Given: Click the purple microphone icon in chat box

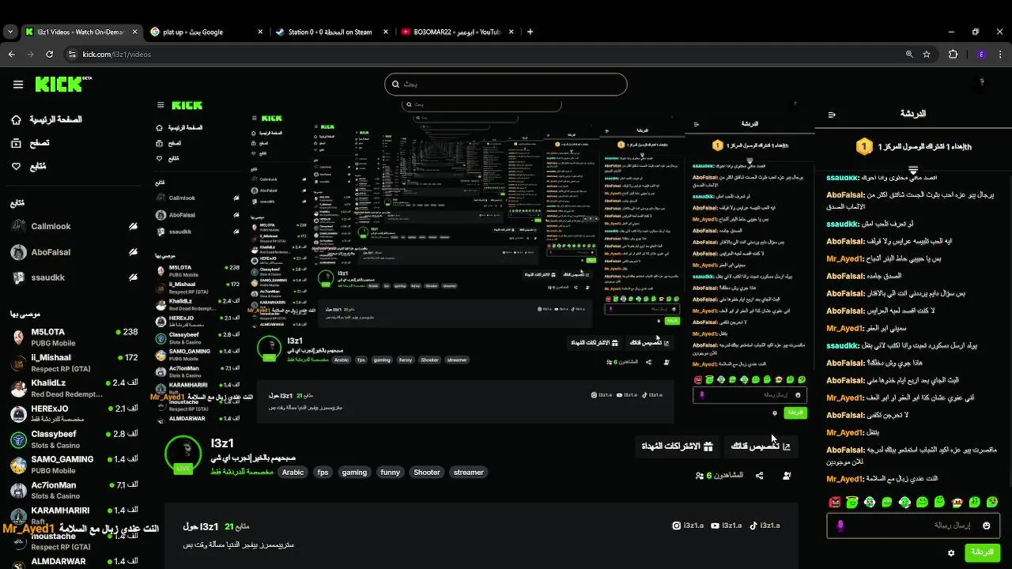Looking at the screenshot, I should click(840, 526).
